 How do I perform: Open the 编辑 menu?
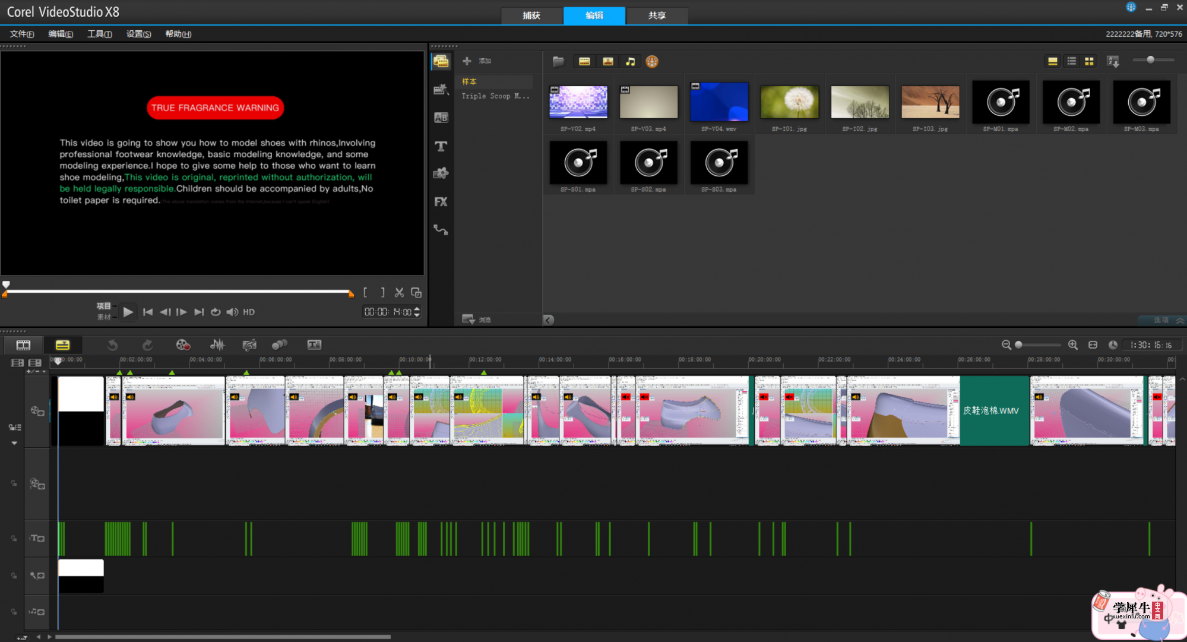(x=61, y=34)
